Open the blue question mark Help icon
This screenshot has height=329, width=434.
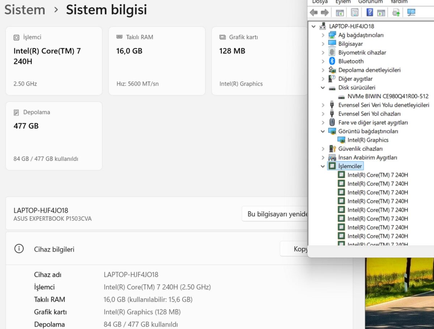tap(370, 13)
